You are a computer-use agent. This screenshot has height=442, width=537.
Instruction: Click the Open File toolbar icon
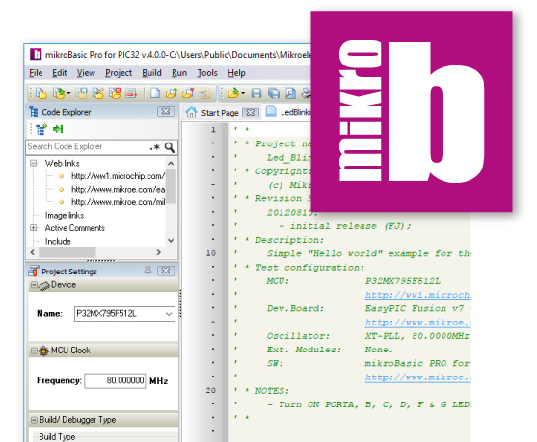click(233, 93)
